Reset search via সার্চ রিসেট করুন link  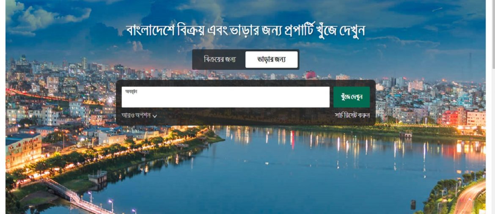(352, 115)
